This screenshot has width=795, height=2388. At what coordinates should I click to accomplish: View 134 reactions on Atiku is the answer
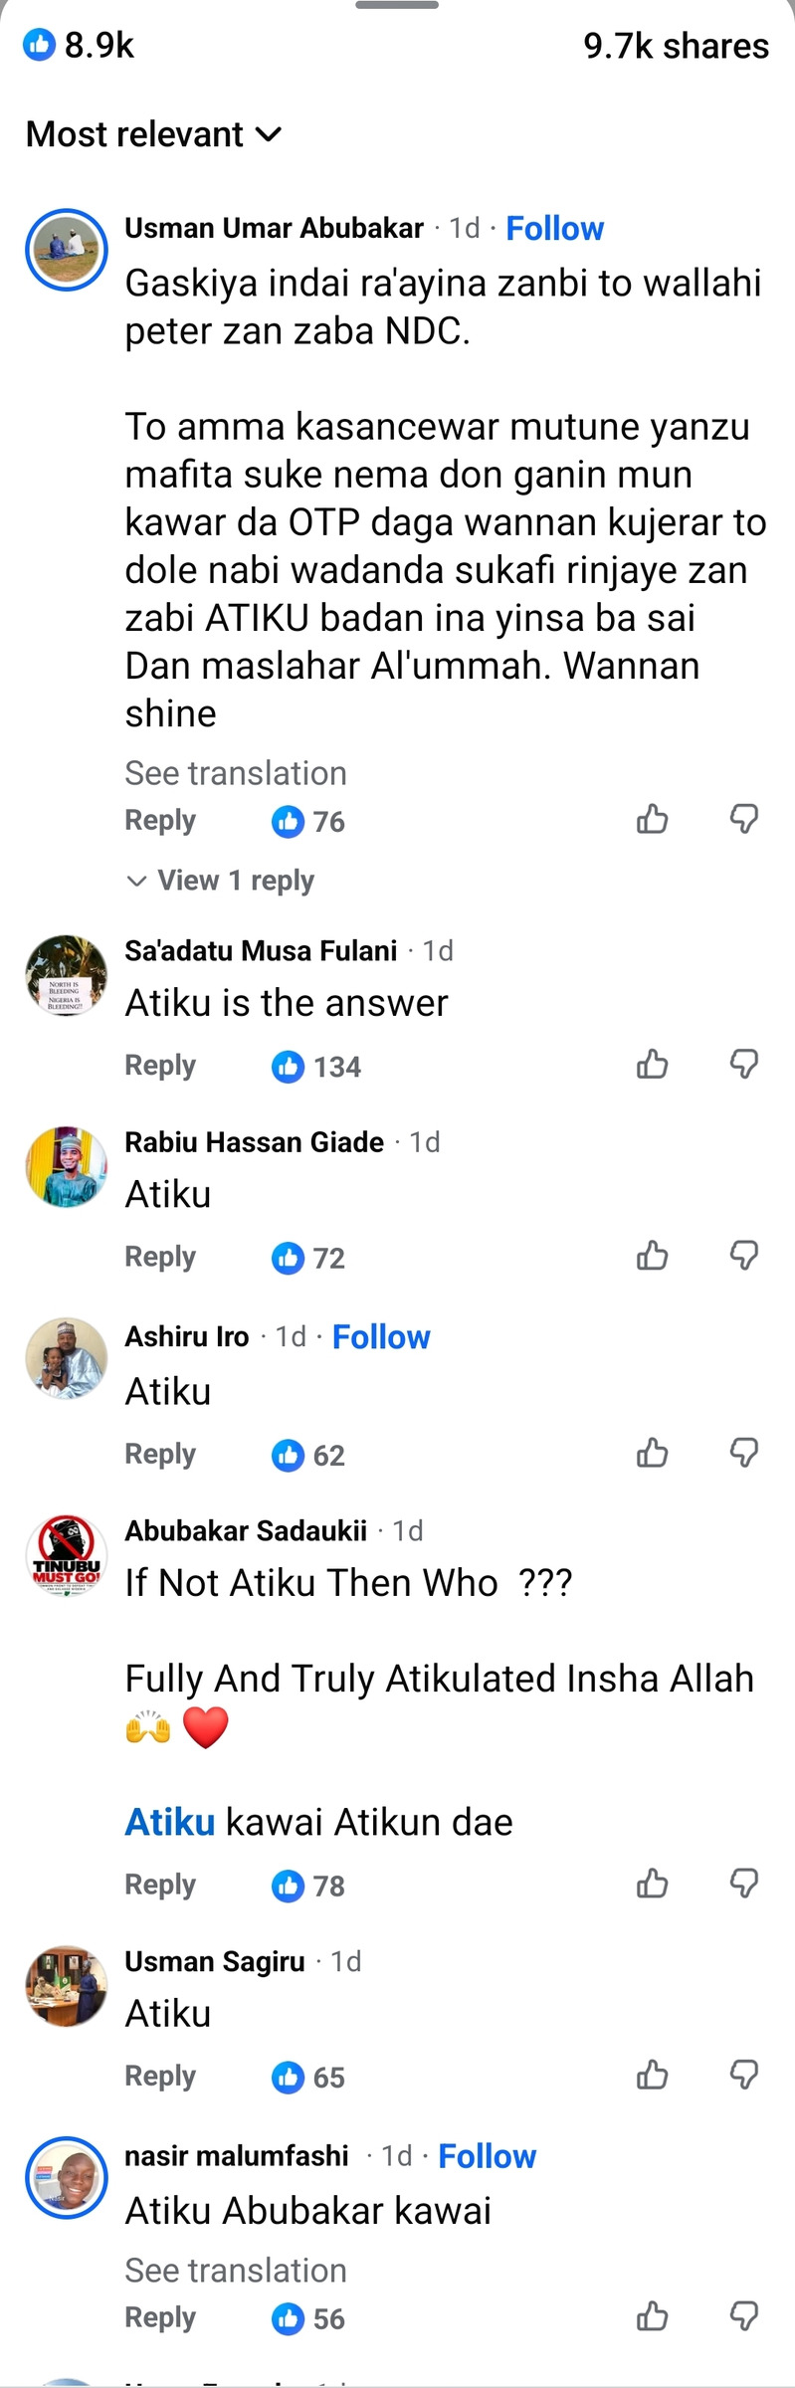coord(316,1067)
